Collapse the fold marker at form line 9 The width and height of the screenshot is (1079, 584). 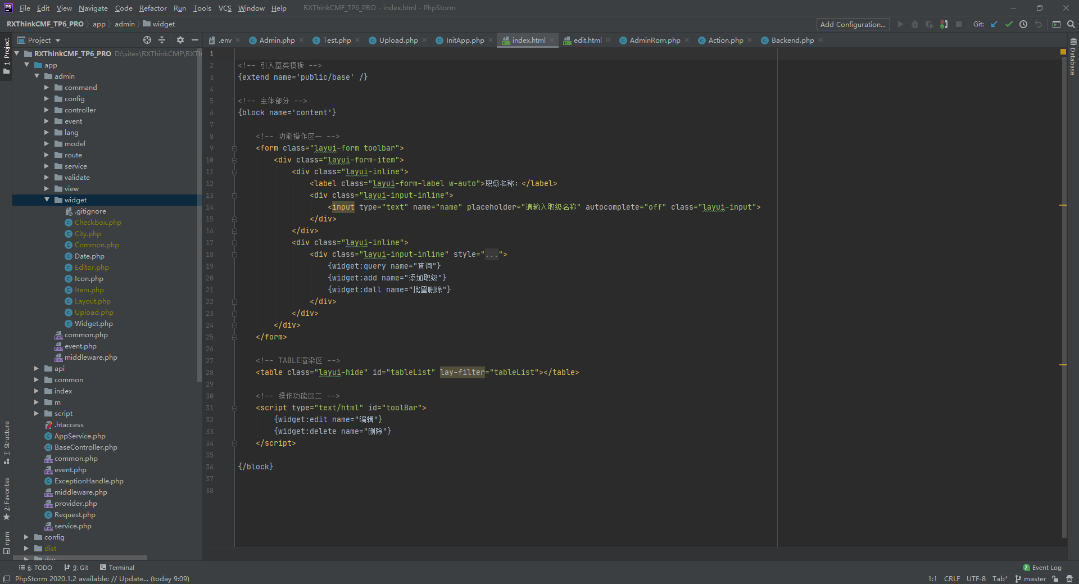click(x=234, y=148)
